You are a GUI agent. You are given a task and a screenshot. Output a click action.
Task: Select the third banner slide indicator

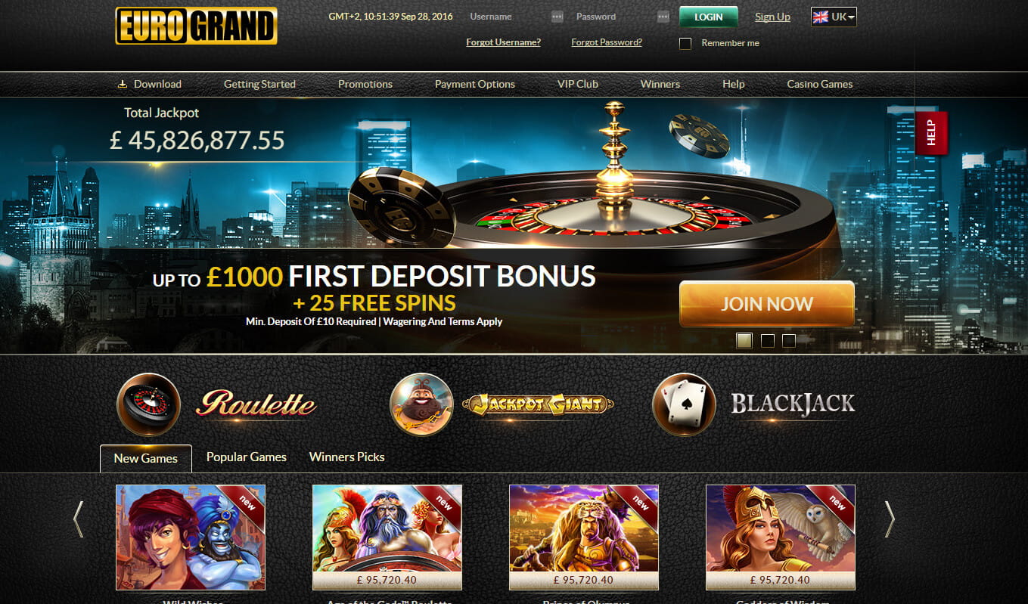(789, 340)
